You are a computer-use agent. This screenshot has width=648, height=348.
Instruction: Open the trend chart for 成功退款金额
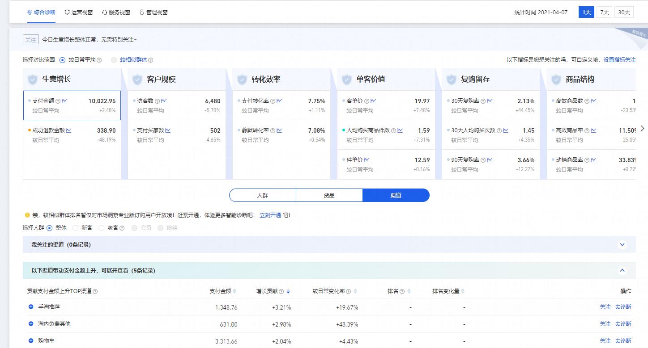(69, 130)
